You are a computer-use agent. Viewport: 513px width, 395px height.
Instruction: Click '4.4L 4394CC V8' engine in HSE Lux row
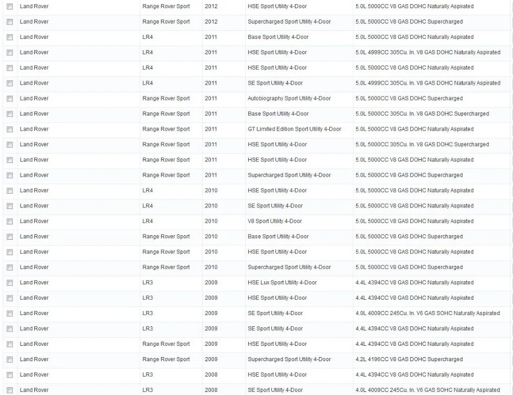click(x=415, y=283)
